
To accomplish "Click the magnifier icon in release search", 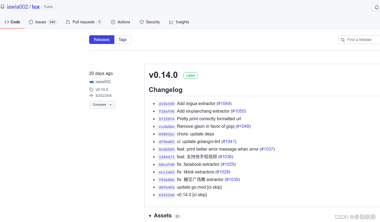I will pos(343,40).
